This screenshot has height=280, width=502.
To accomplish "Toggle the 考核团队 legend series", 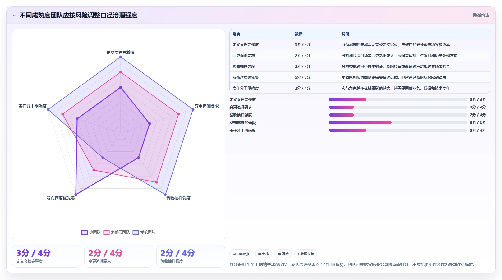I will tap(144, 232).
